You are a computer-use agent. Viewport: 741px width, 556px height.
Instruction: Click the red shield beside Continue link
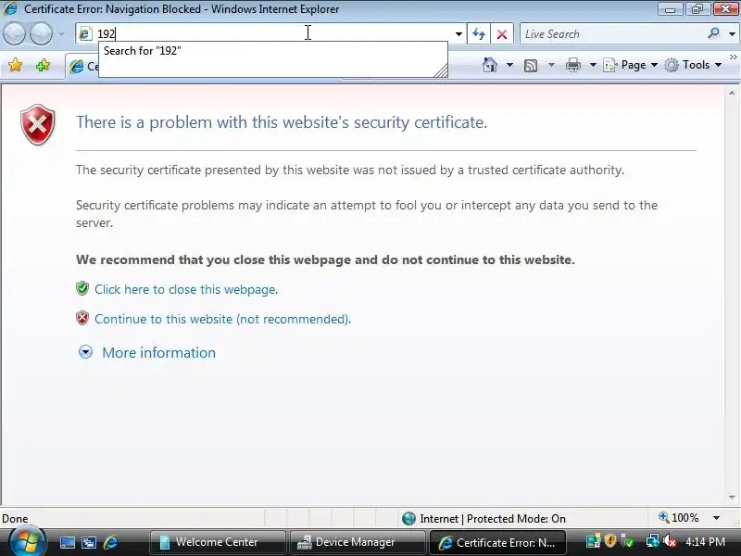pos(82,318)
